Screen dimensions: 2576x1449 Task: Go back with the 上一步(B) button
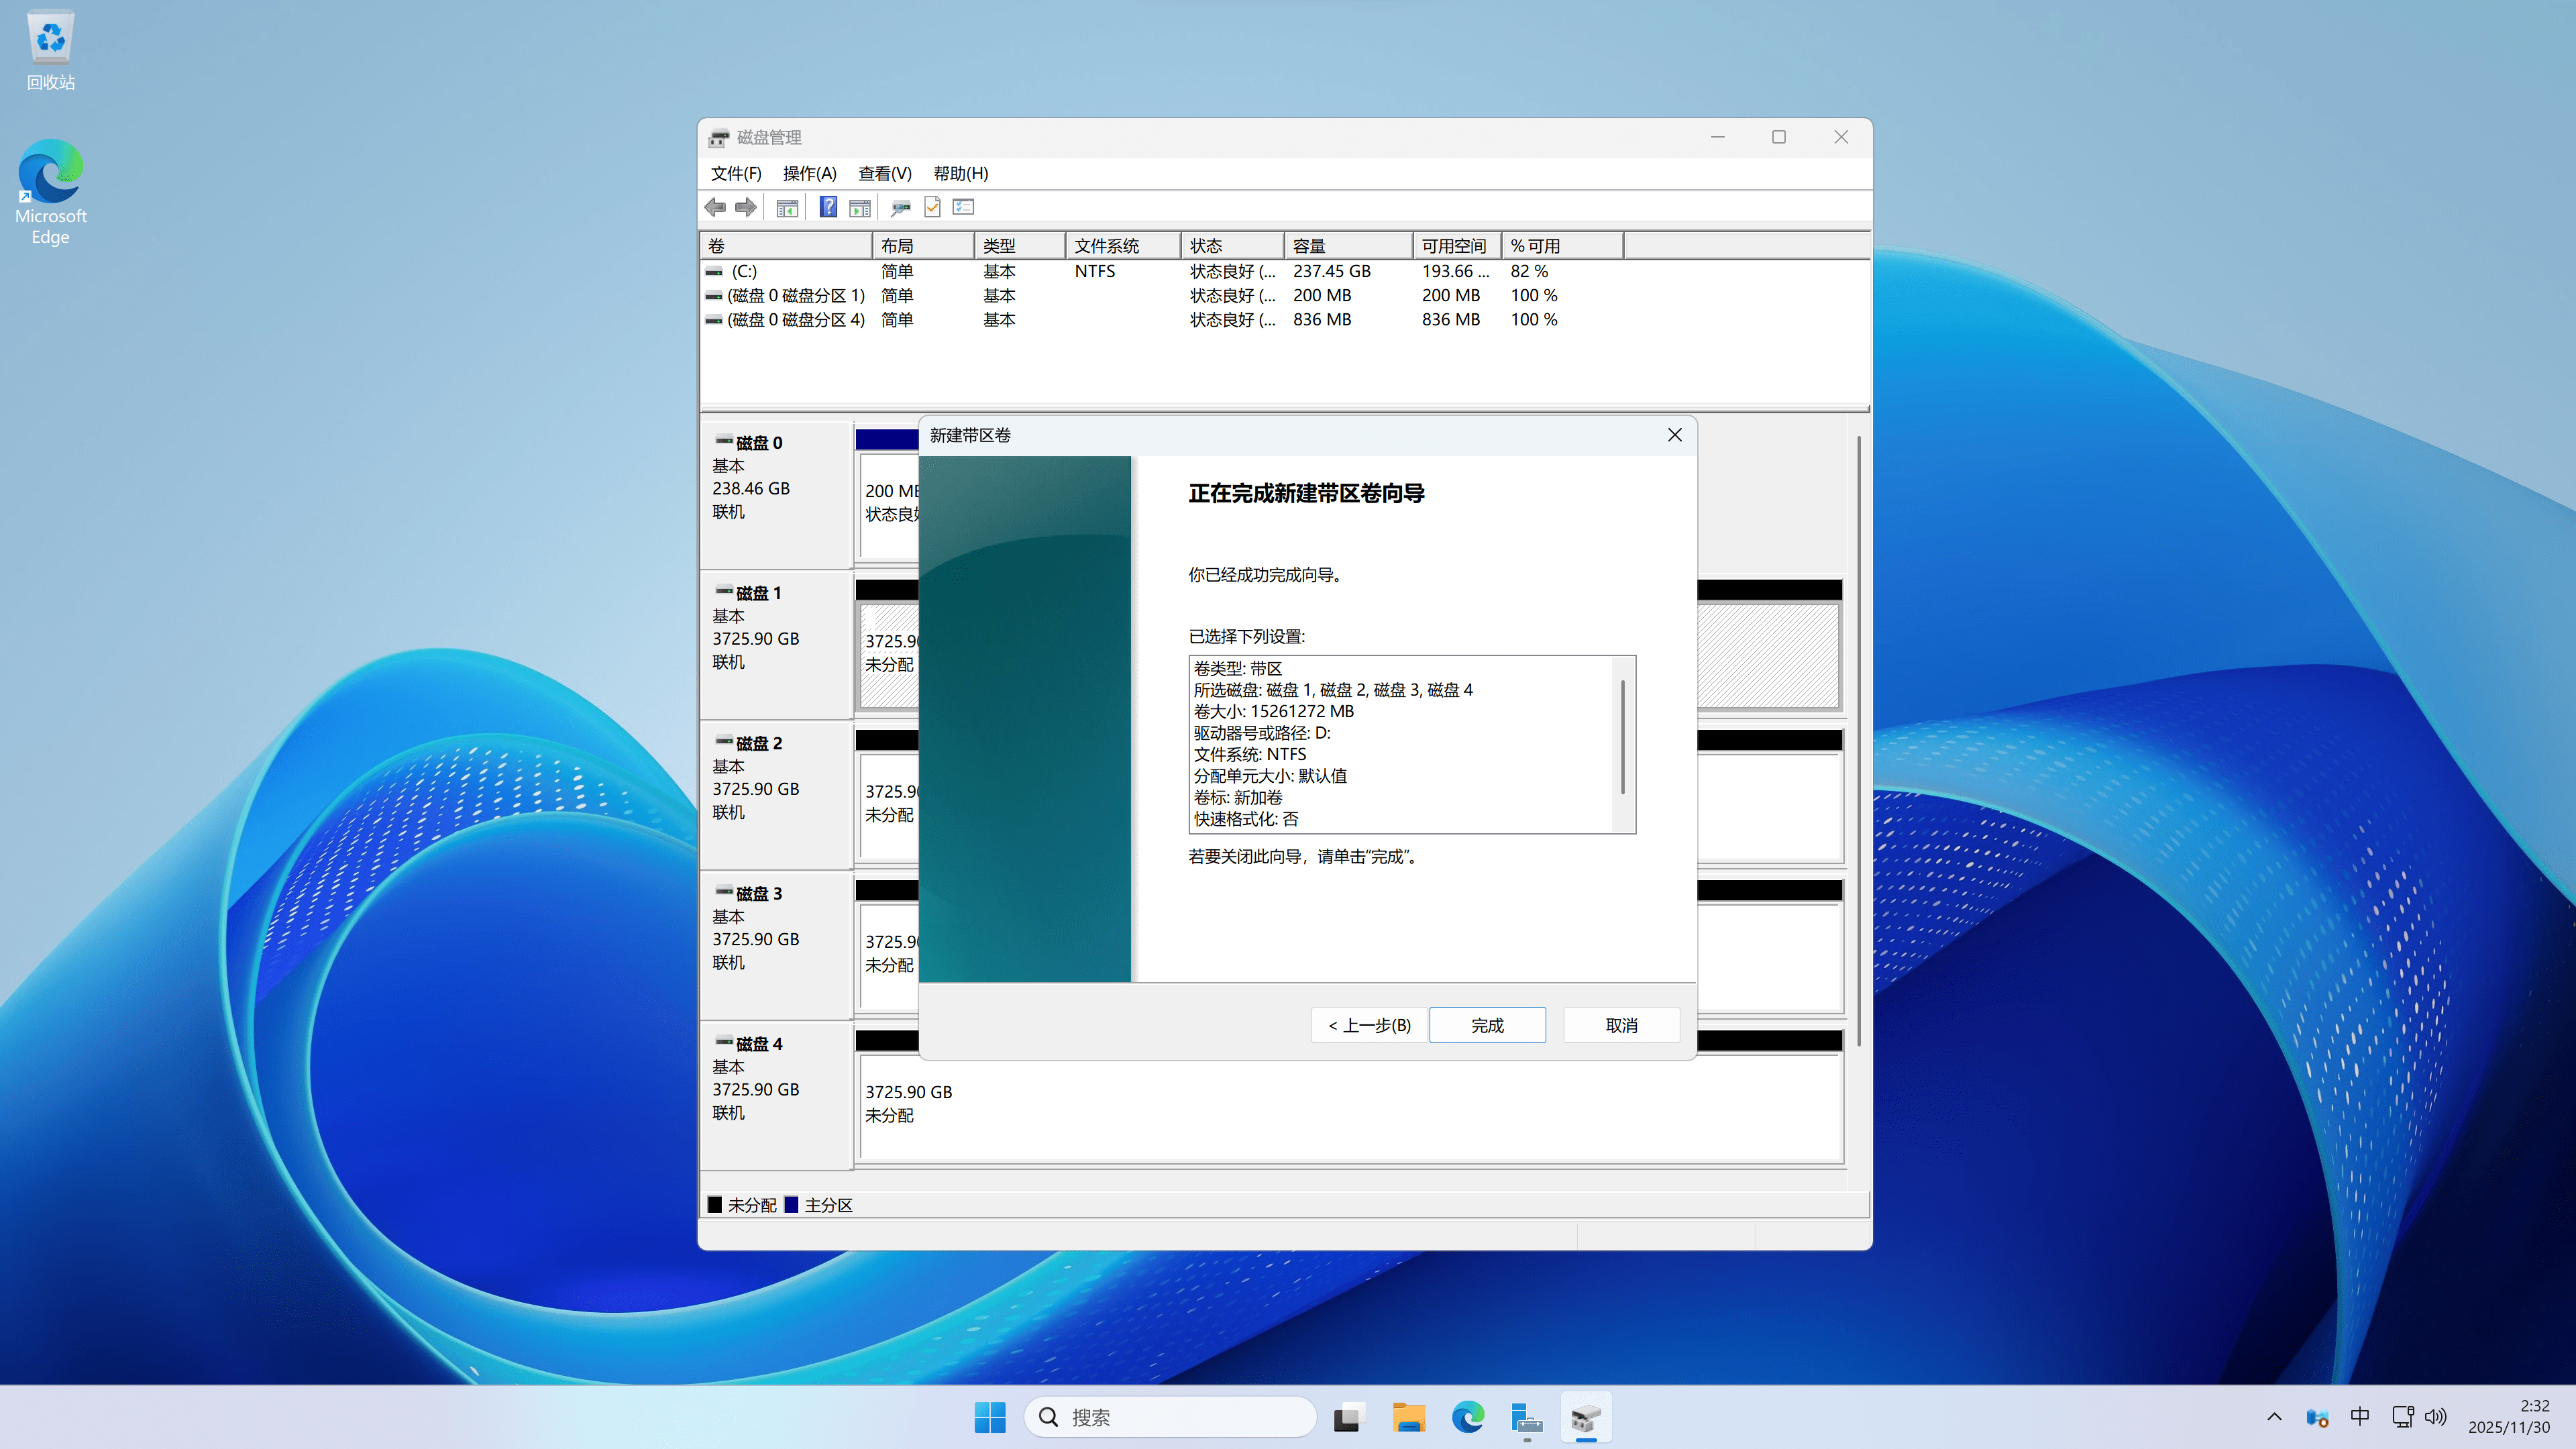pos(1368,1025)
